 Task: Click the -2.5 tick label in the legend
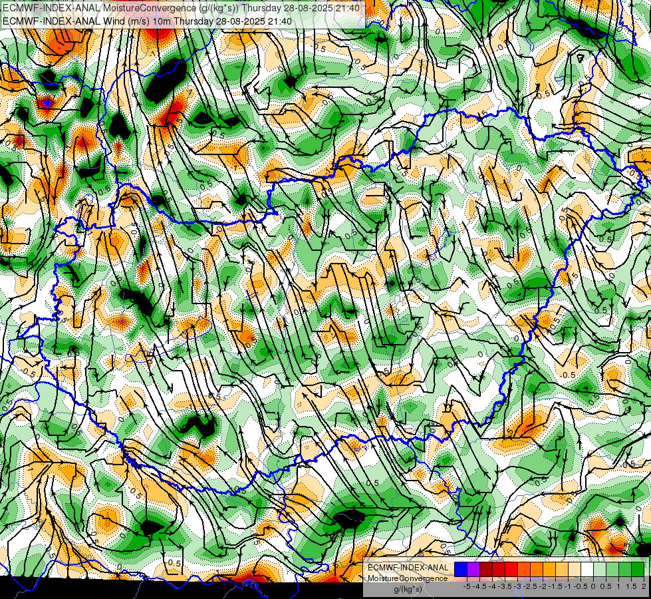pyautogui.click(x=530, y=586)
